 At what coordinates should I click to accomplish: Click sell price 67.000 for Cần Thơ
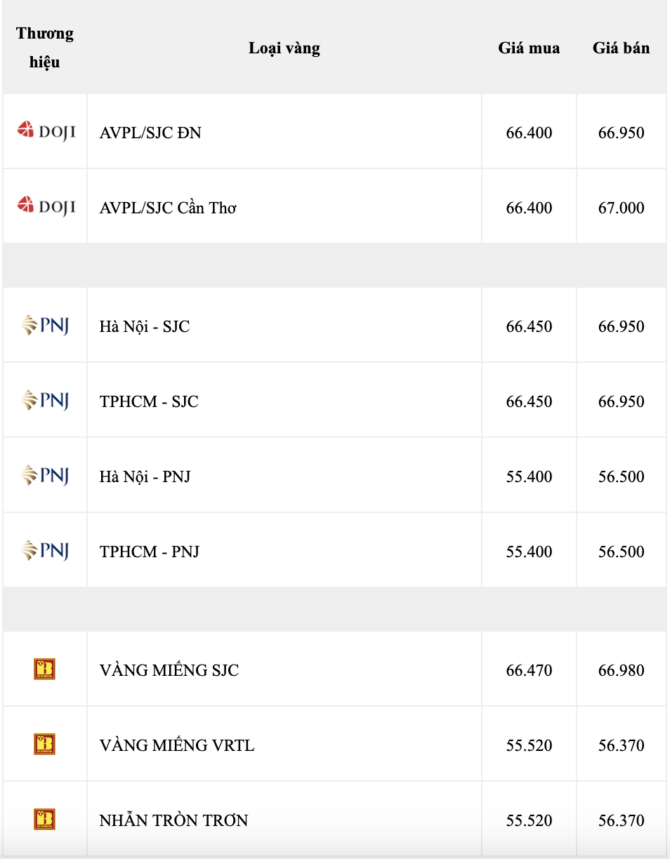tap(621, 208)
